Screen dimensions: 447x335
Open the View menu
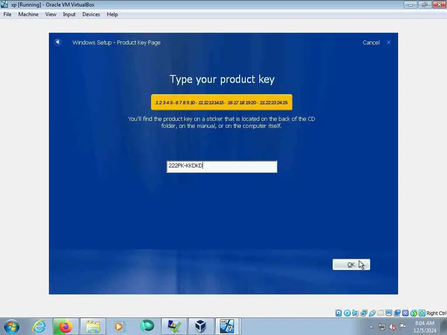[x=51, y=14]
